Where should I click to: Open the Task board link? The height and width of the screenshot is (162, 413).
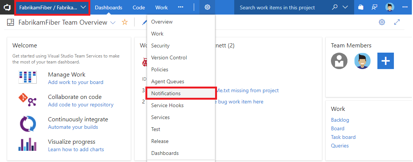click(343, 137)
